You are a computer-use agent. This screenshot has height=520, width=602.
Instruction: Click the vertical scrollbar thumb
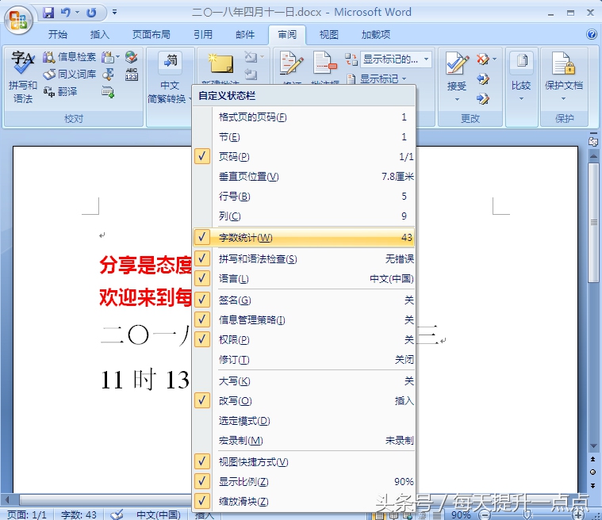coord(593,223)
